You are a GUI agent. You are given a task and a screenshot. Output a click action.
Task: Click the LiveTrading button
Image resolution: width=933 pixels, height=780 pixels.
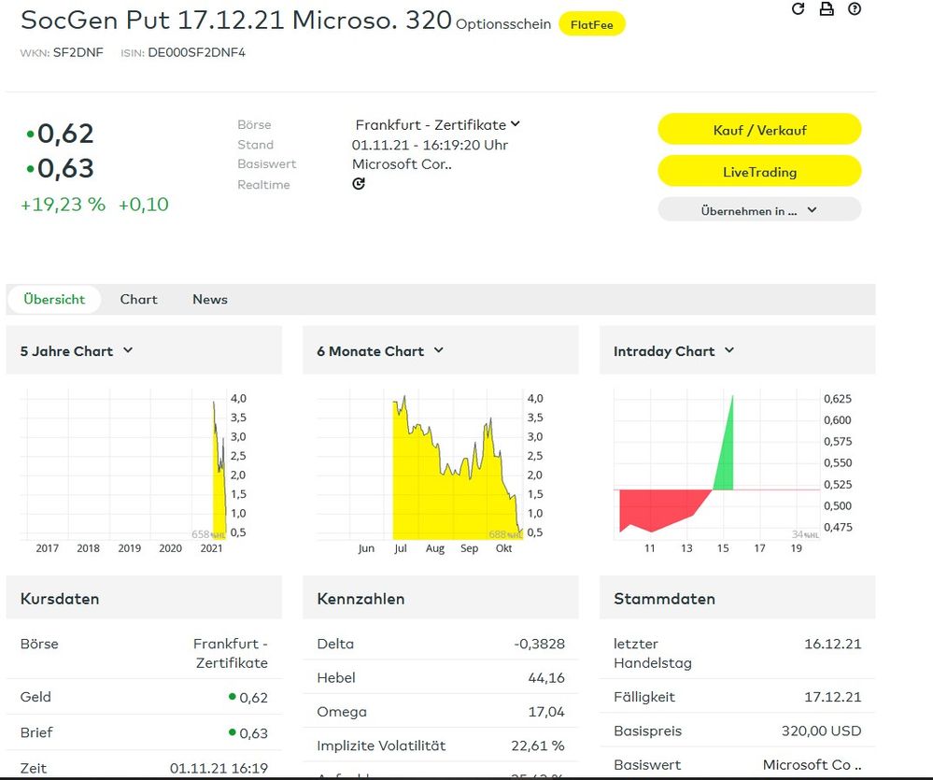[x=759, y=172]
